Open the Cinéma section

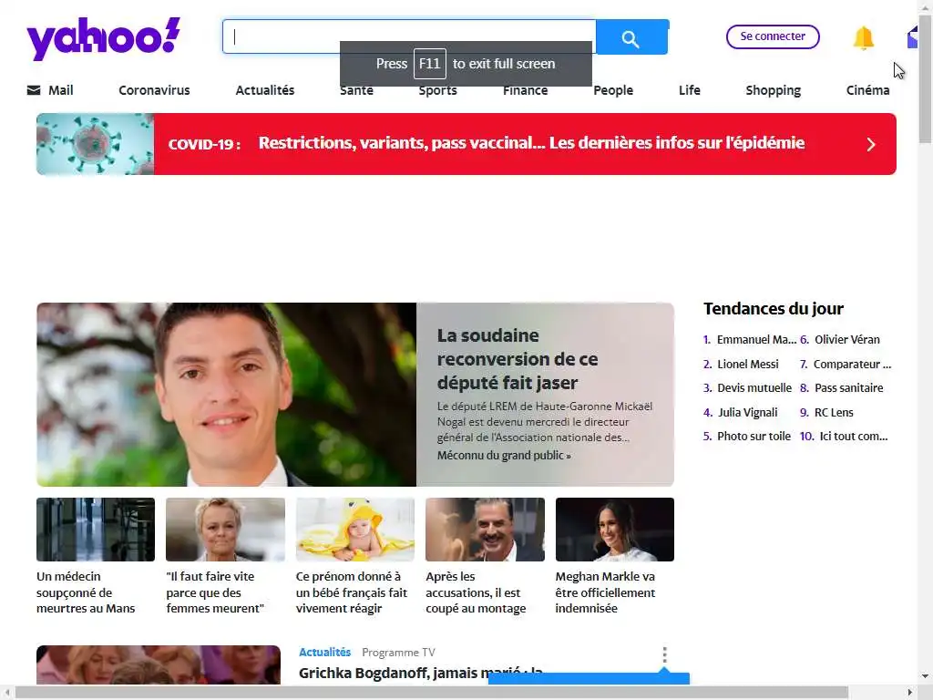[x=867, y=90]
